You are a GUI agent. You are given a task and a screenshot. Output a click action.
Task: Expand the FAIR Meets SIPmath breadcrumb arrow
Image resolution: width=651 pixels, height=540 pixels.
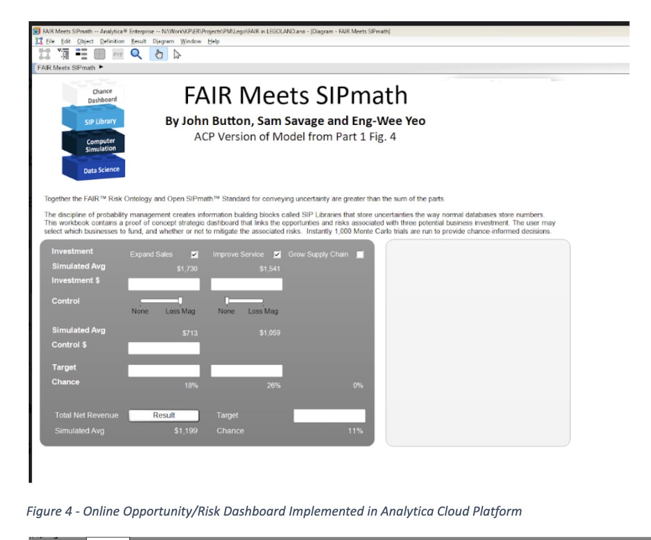pos(101,67)
